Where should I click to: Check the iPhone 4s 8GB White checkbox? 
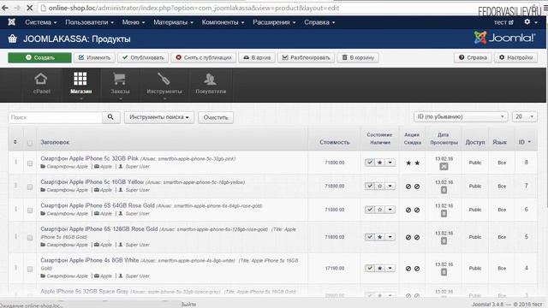click(30, 269)
